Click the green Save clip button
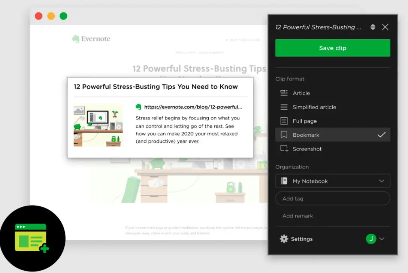The image size is (408, 273). pos(333,48)
